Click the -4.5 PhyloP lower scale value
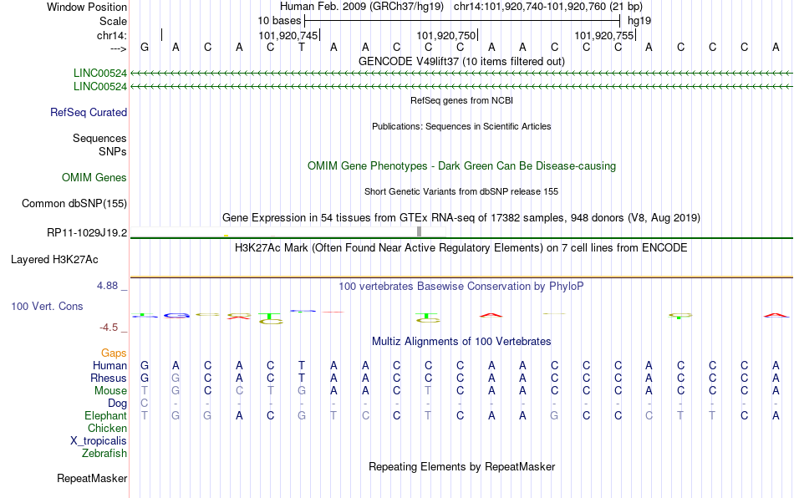This screenshot has height=498, width=794. [x=109, y=328]
